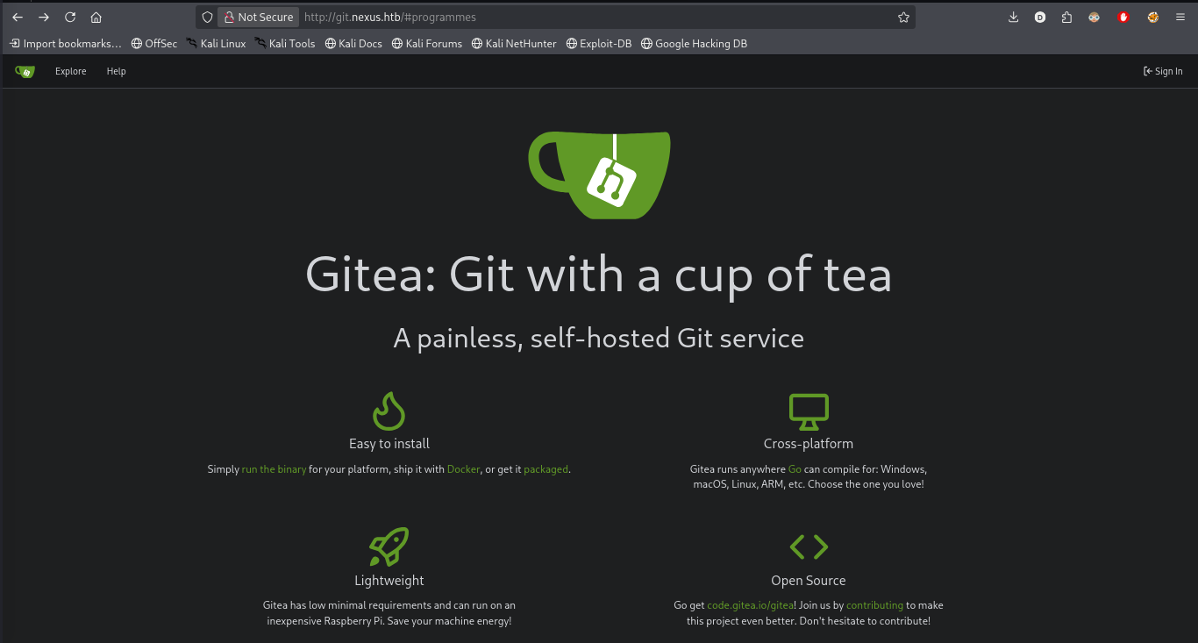
Task: Bookmark this page with the star icon
Action: tap(903, 17)
